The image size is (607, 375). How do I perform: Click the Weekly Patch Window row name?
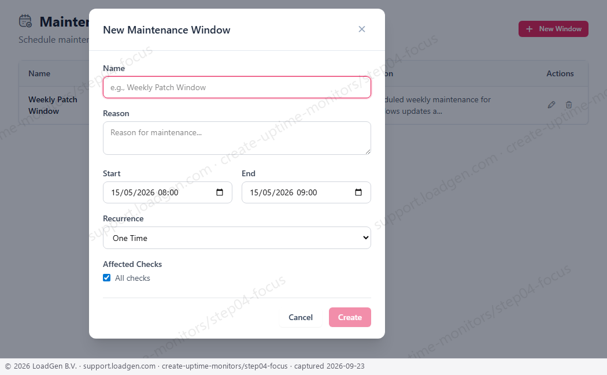coord(53,105)
